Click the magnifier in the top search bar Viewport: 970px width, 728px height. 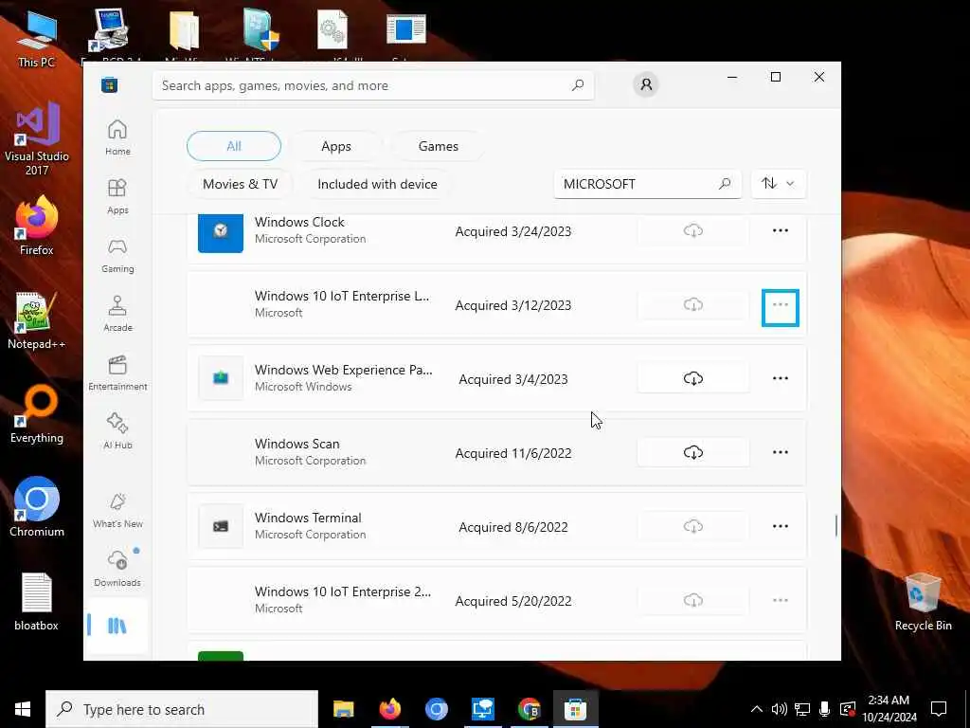point(578,85)
